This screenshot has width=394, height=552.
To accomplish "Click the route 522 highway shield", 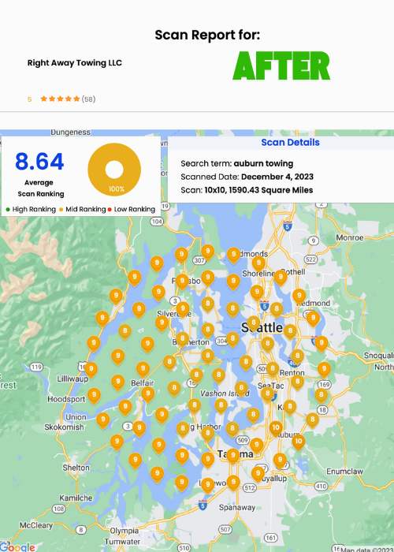I will pos(311,259).
